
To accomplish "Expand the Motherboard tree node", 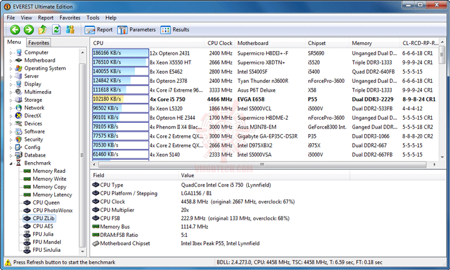I will (11, 60).
